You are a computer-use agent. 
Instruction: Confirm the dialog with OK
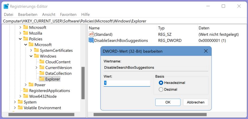(x=168, y=102)
